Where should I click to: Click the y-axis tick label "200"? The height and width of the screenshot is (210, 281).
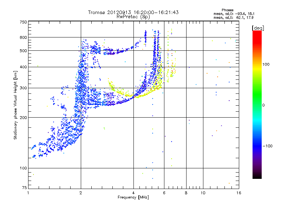point(23,118)
